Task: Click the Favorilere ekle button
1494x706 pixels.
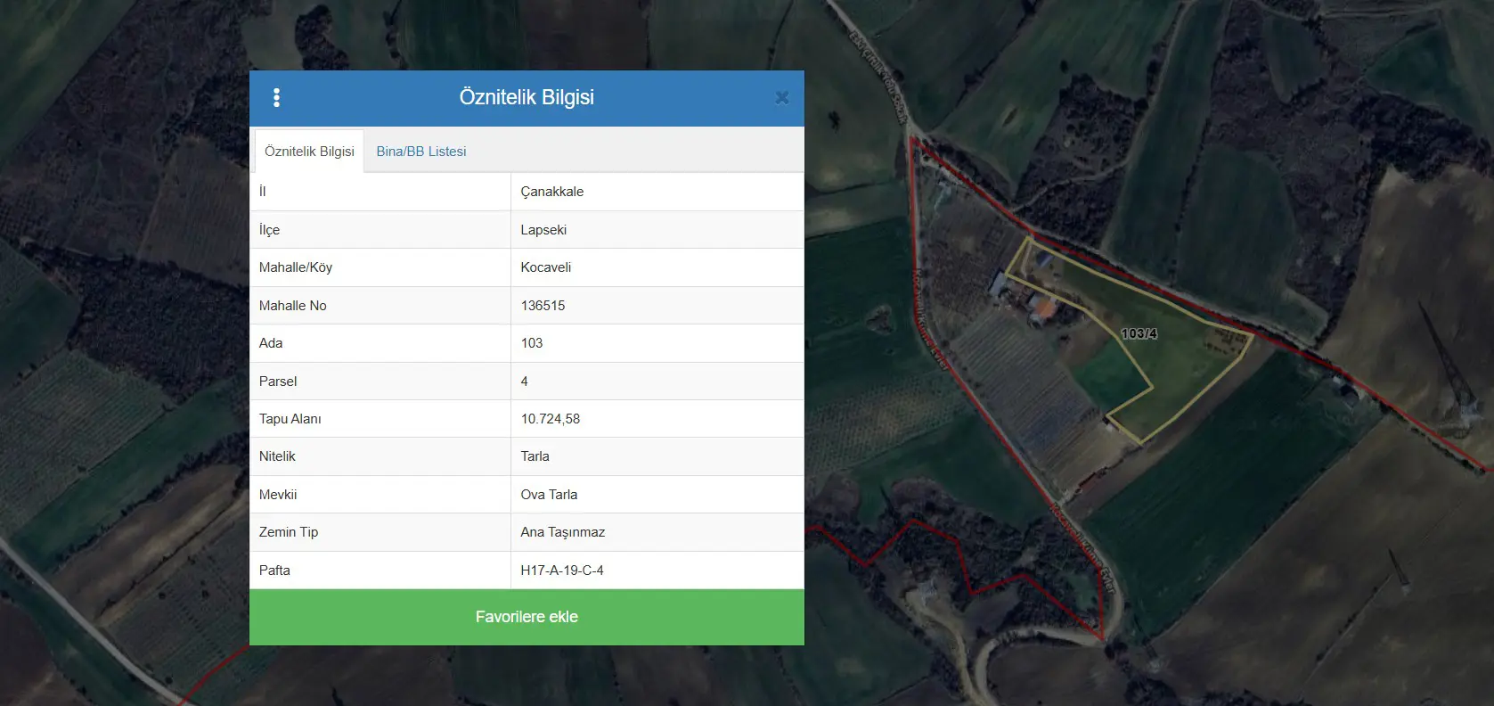Action: pyautogui.click(x=527, y=617)
